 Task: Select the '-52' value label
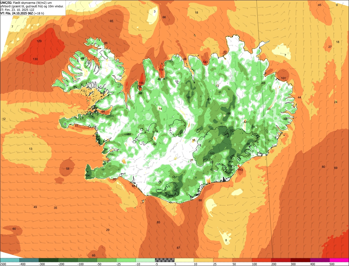point(154,144)
